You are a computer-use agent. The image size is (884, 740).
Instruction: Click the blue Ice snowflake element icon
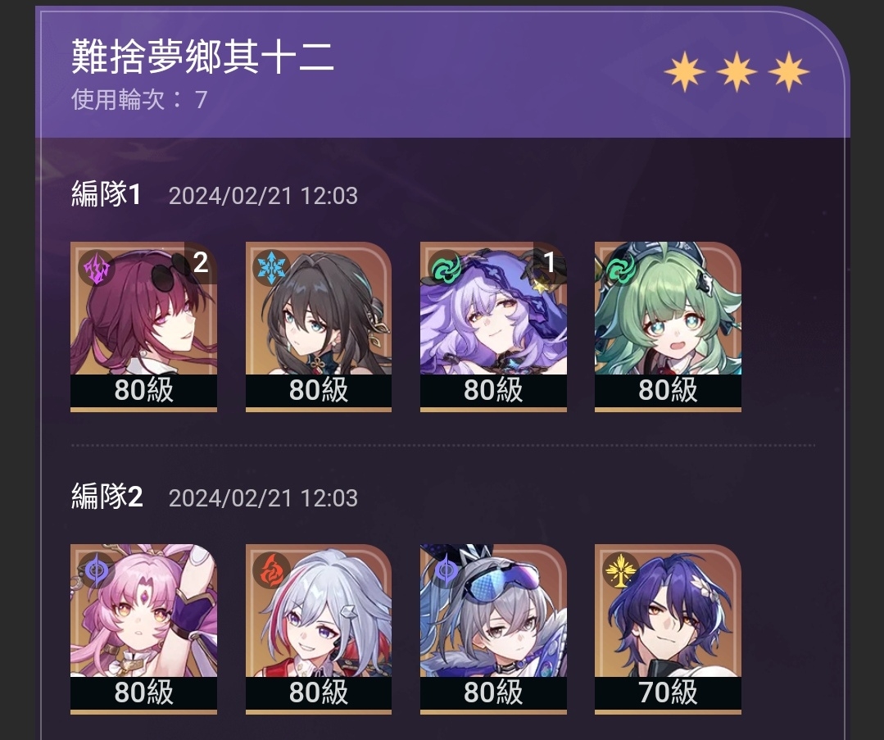pos(271,268)
